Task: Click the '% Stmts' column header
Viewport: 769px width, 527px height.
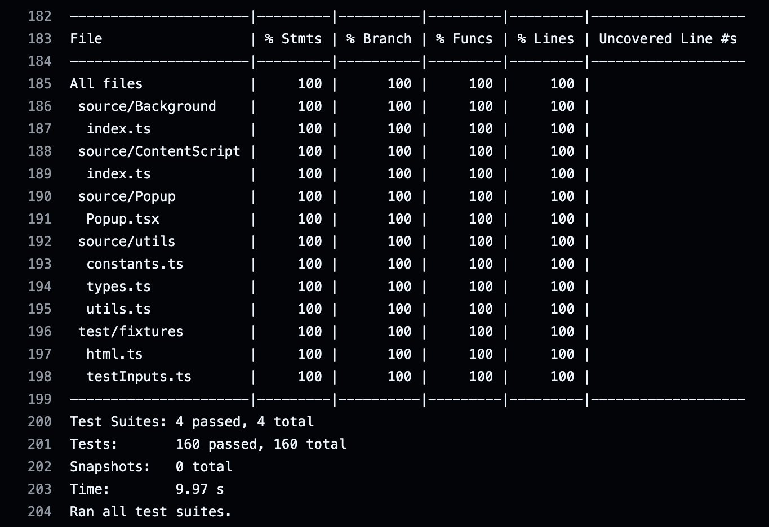Action: 293,38
